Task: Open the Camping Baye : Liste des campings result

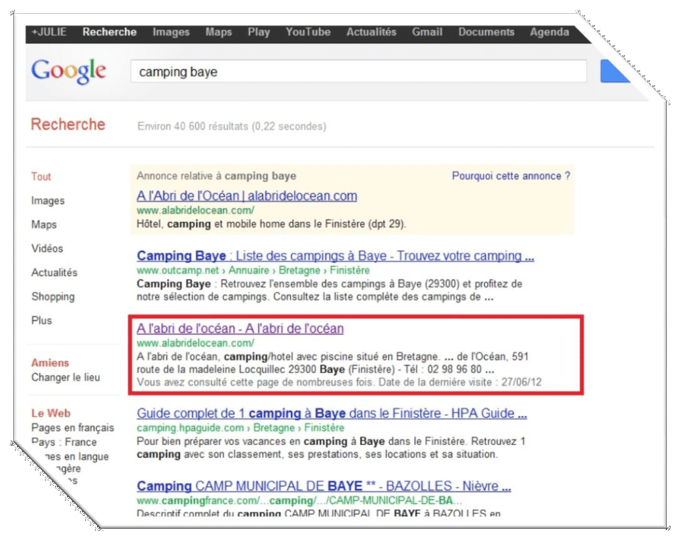Action: [335, 256]
